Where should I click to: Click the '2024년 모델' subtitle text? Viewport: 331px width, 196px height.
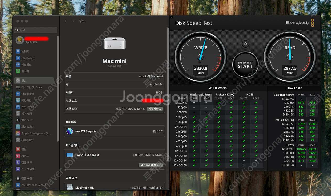[x=114, y=66]
